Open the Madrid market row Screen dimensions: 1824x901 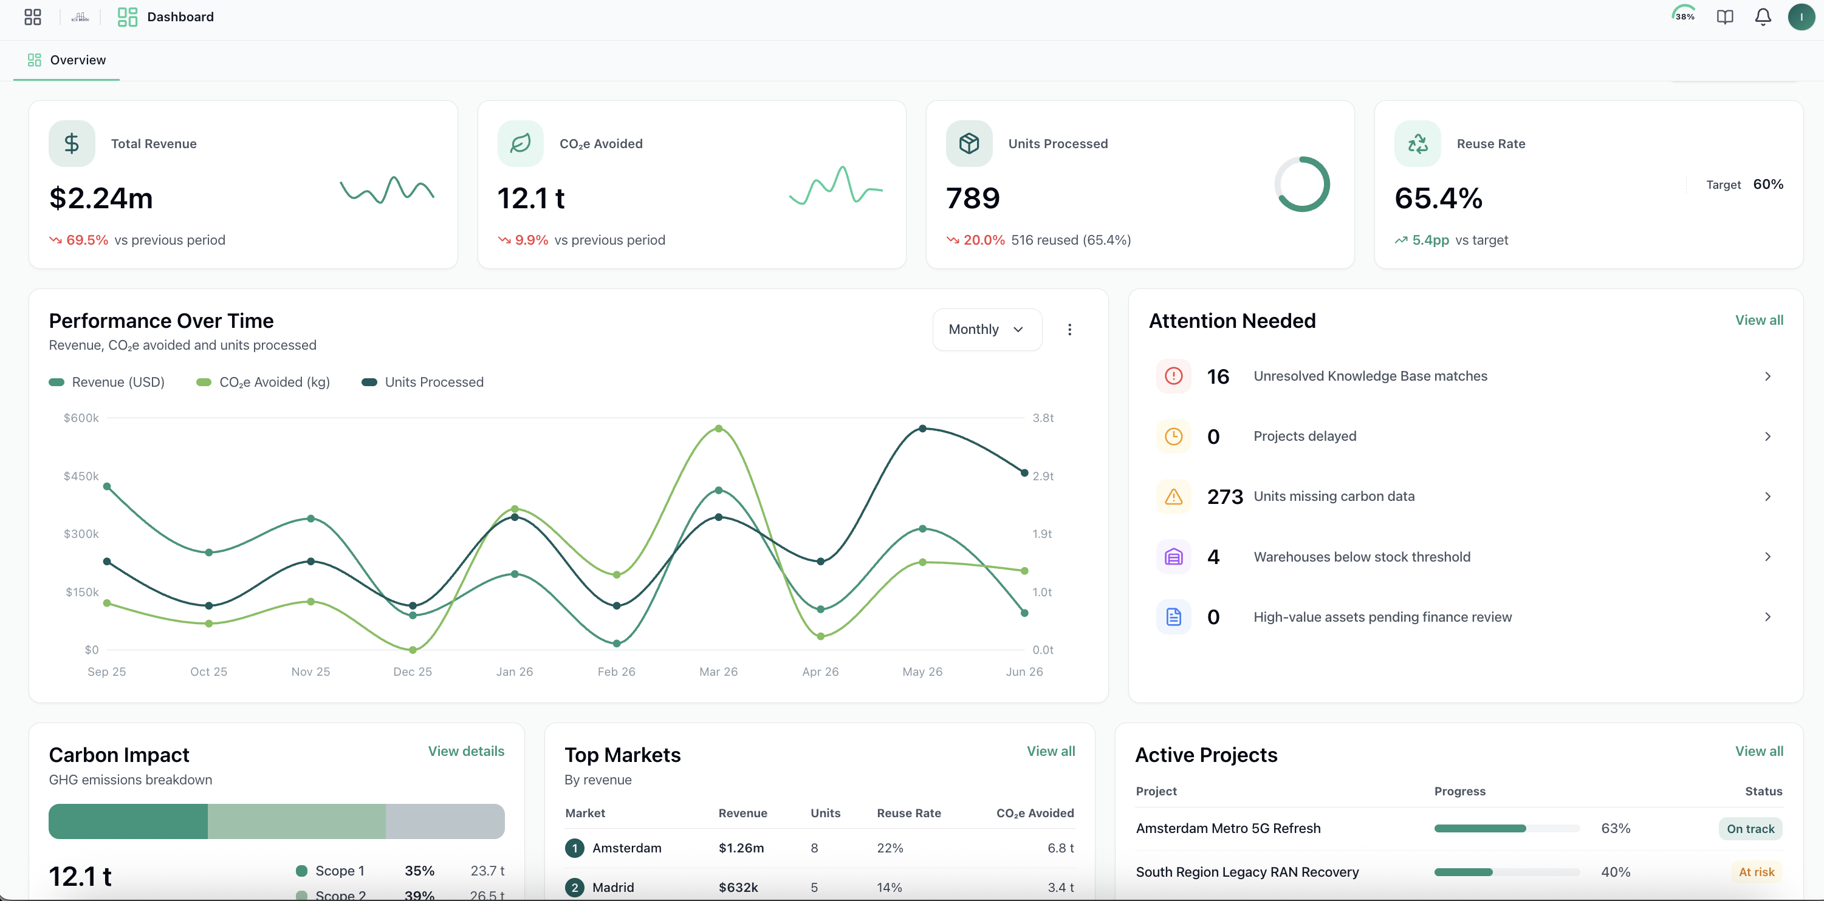[x=820, y=887]
